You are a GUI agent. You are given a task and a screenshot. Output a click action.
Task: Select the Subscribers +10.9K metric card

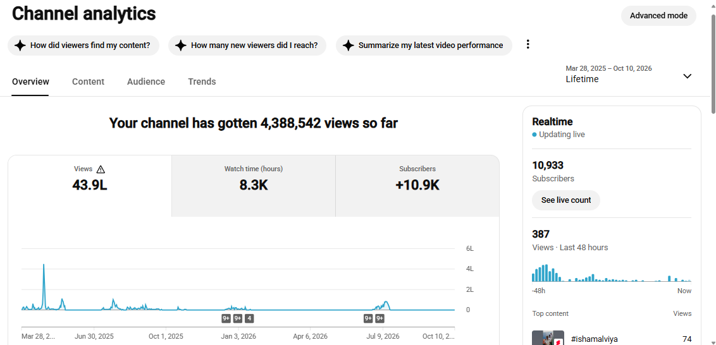pos(417,186)
